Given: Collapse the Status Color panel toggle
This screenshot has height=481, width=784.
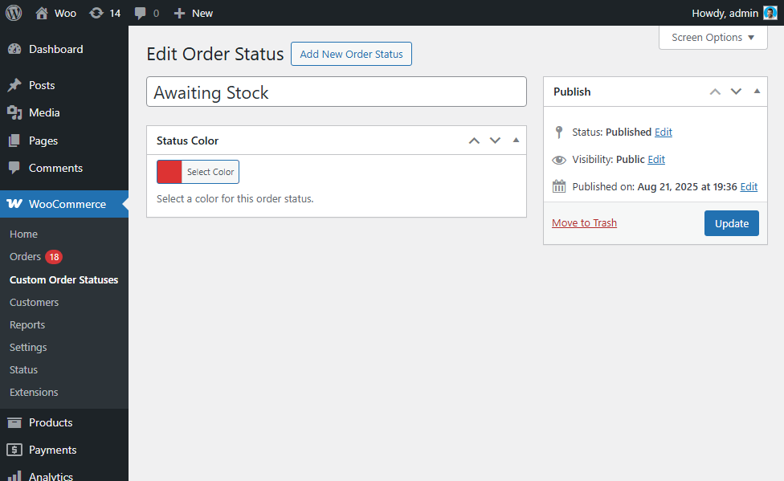Looking at the screenshot, I should click(x=516, y=140).
